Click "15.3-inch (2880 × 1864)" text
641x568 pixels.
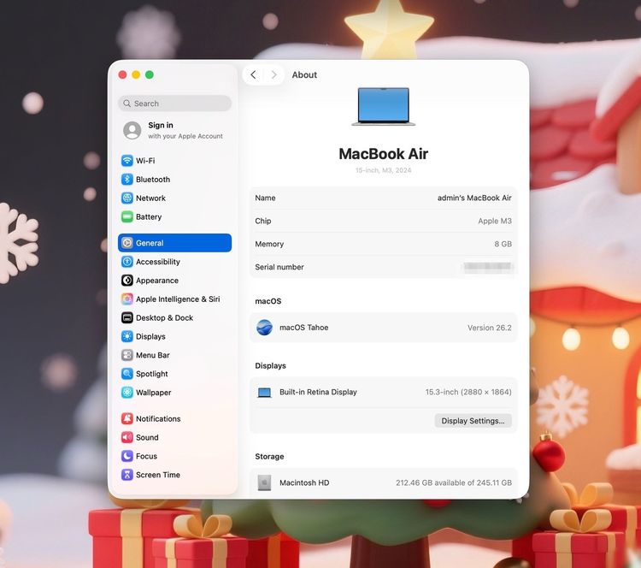click(468, 392)
